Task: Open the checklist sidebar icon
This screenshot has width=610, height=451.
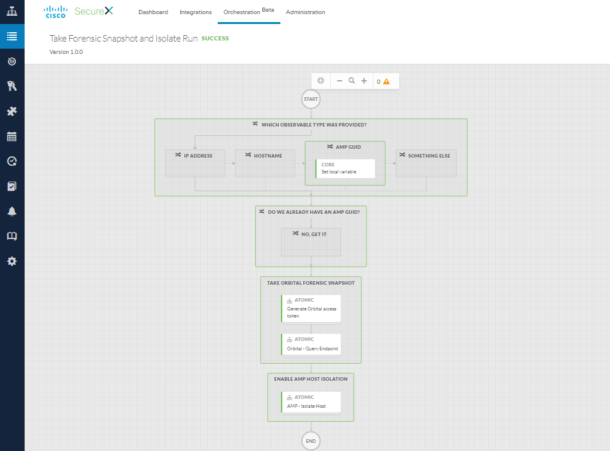Action: pyautogui.click(x=12, y=186)
